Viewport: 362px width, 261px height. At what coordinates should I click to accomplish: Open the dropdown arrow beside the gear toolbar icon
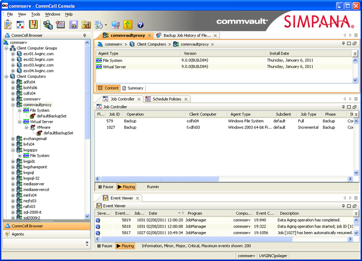[x=106, y=25]
